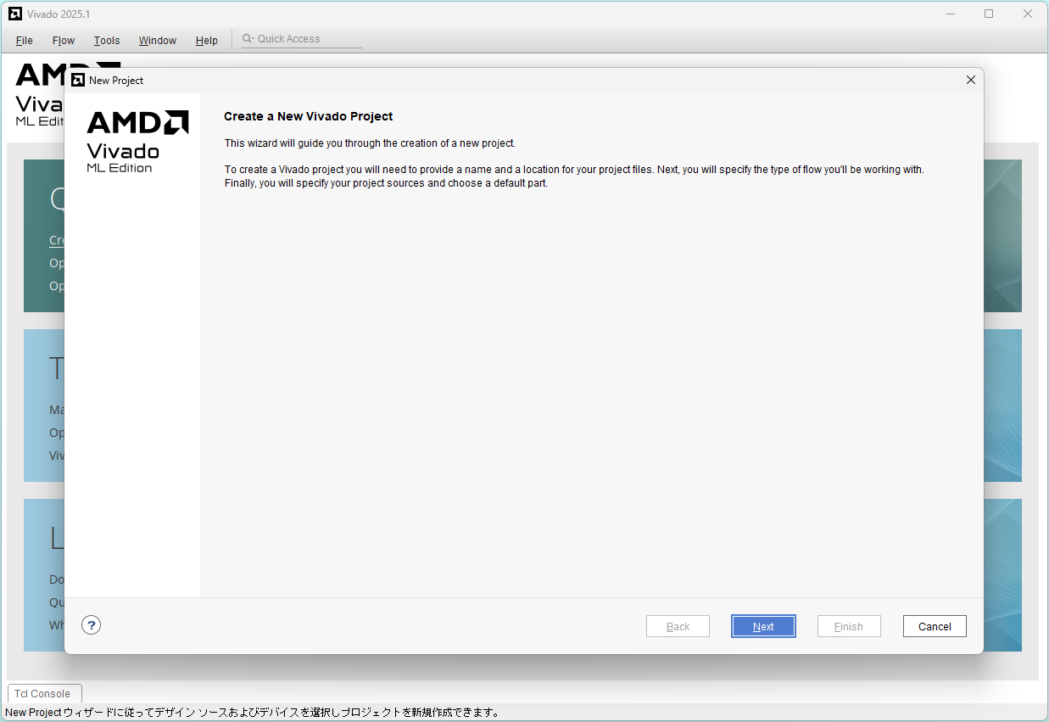The height and width of the screenshot is (722, 1049).
Task: Close the Vivado main window
Action: pyautogui.click(x=1027, y=14)
